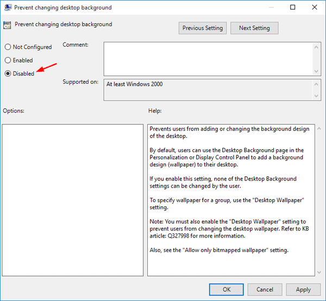Image resolution: width=326 pixels, height=301 pixels.
Task: Click the 'At least Windows 2000' field
Action: (206, 90)
